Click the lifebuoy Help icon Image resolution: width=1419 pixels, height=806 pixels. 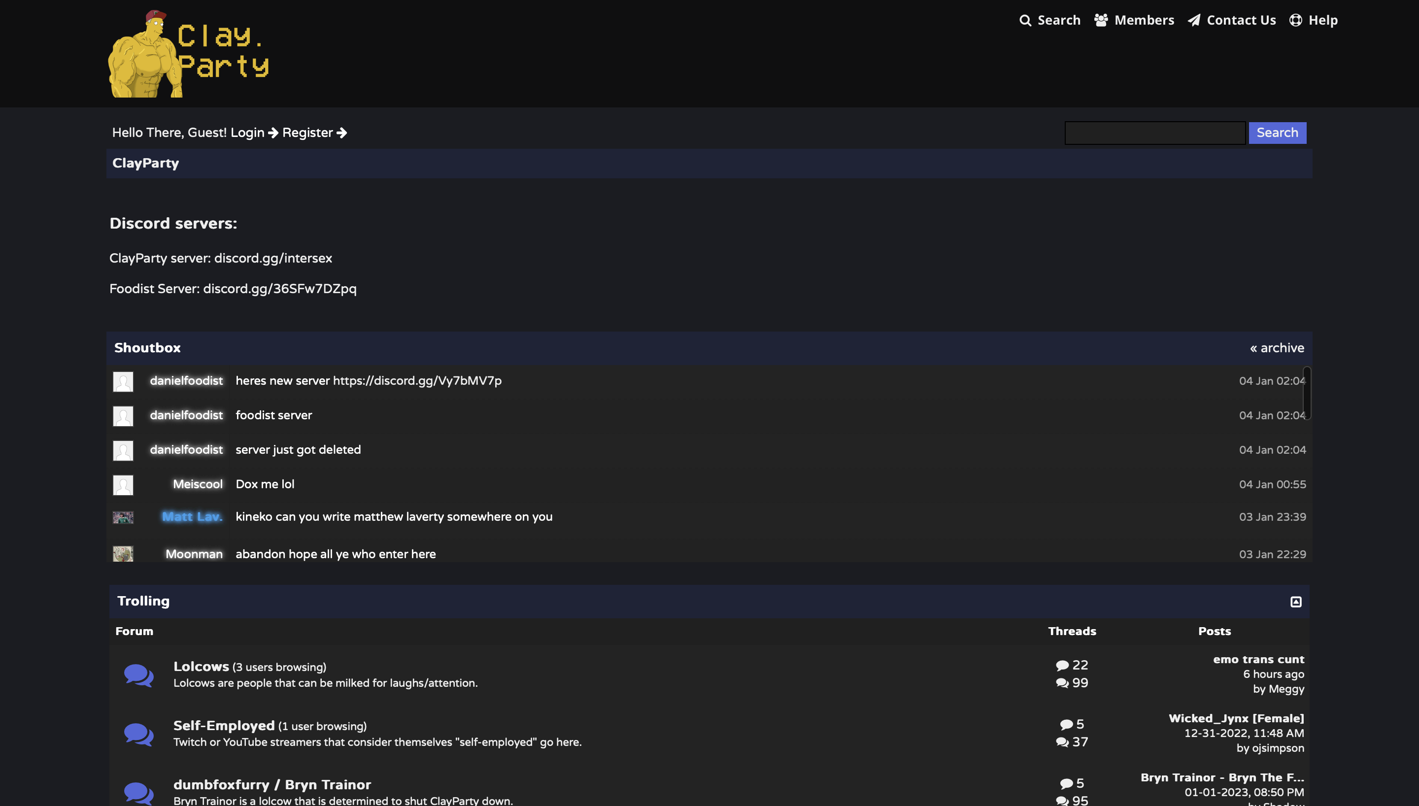pos(1296,21)
